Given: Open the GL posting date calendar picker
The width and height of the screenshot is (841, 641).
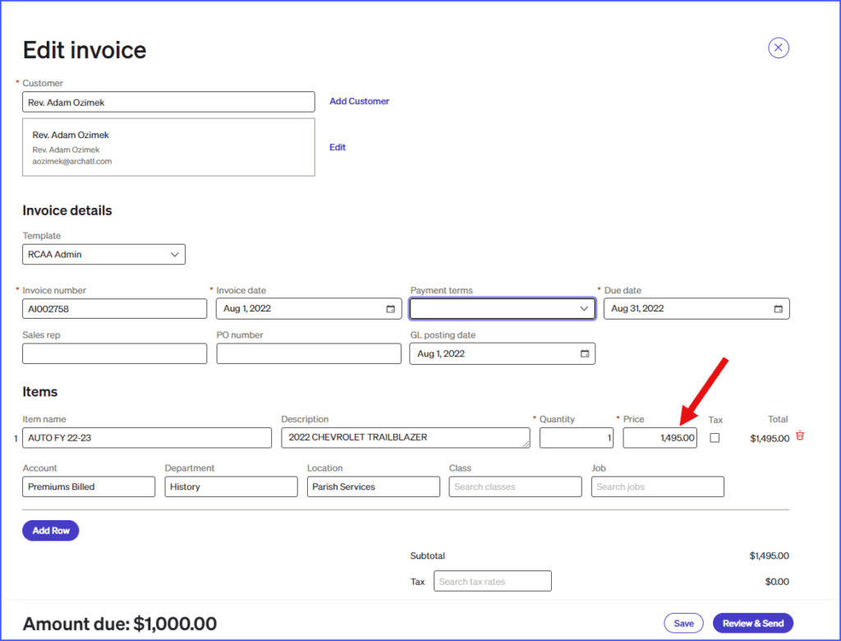Looking at the screenshot, I should pyautogui.click(x=584, y=354).
